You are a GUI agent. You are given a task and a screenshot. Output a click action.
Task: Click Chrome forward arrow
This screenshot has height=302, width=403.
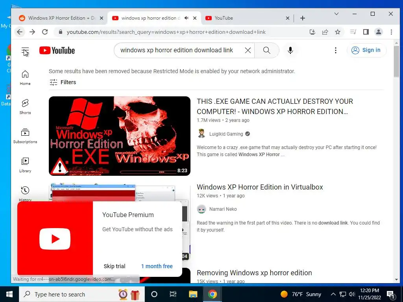[32, 32]
